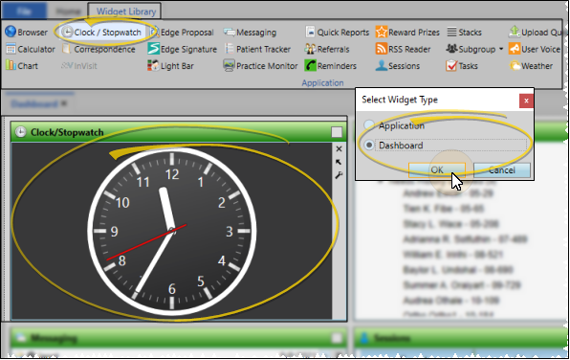Confirm widget type with OK button
The height and width of the screenshot is (360, 570).
[437, 170]
